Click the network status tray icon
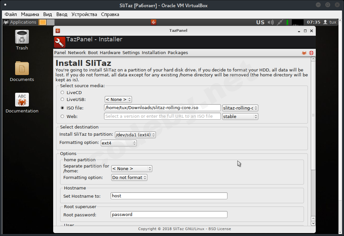The width and height of the screenshot is (344, 236). pyautogui.click(x=280, y=22)
